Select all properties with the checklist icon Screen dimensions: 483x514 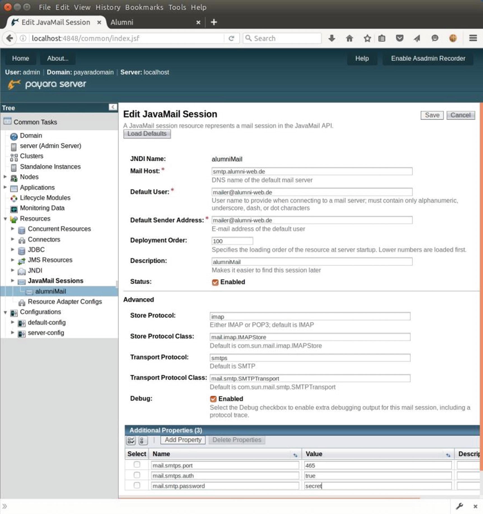pos(131,440)
